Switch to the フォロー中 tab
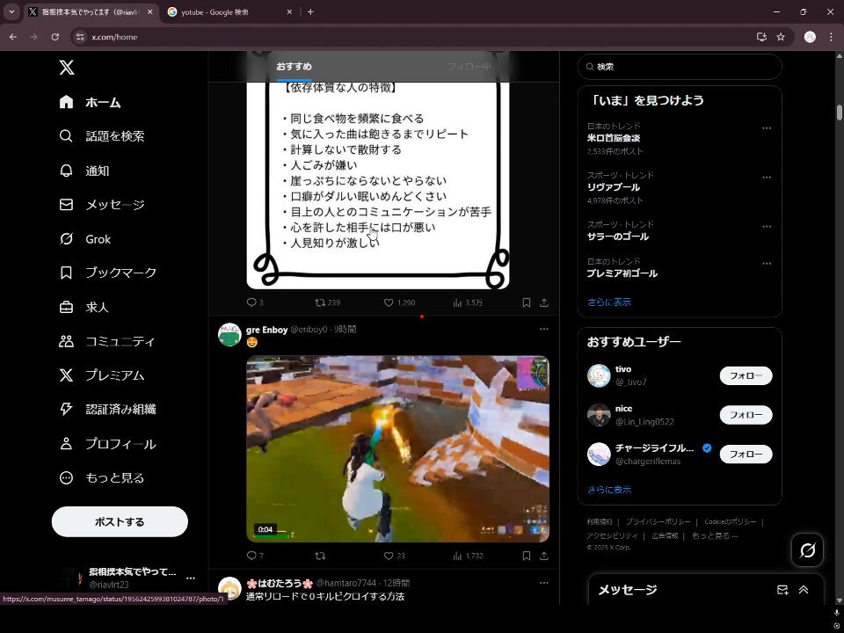This screenshot has width=844, height=633. click(469, 67)
